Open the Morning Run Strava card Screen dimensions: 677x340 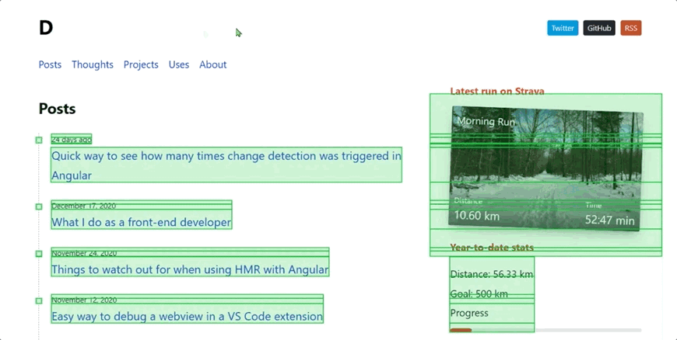(545, 168)
